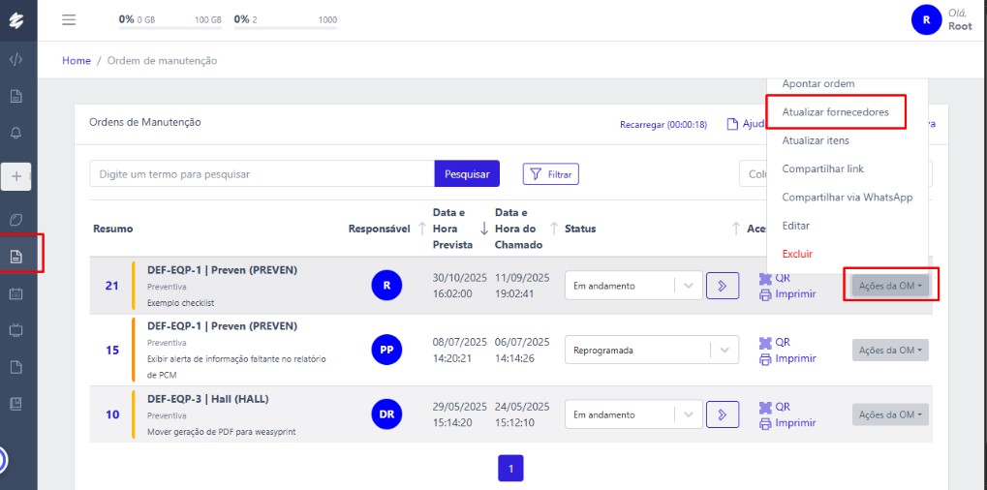This screenshot has height=490, width=987.
Task: Click the Pesquisar button
Action: coord(466,174)
